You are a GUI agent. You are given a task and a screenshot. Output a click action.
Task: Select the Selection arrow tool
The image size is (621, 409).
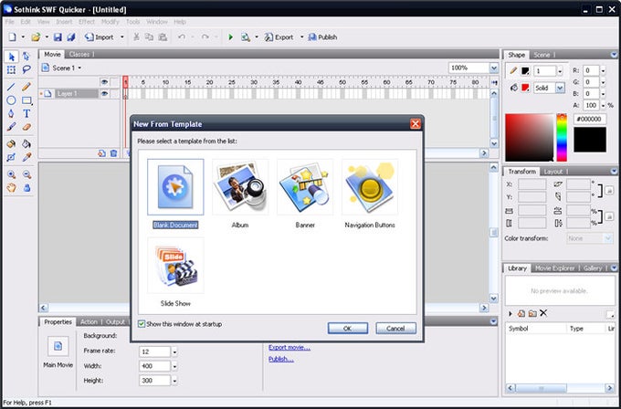click(12, 57)
